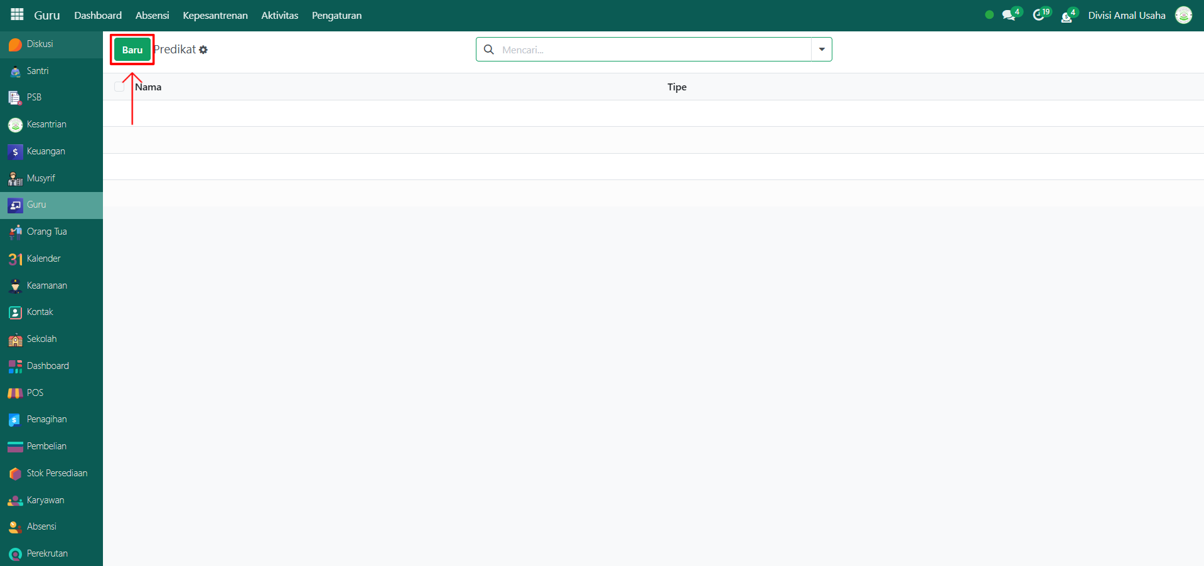This screenshot has width=1204, height=566.
Task: Click the Predikat settings gear icon
Action: [203, 50]
